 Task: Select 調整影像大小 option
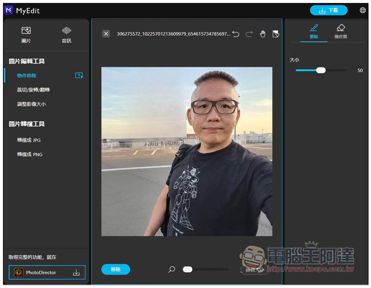(32, 104)
